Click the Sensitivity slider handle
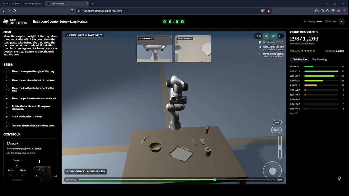The height and width of the screenshot is (196, 349). point(215,180)
